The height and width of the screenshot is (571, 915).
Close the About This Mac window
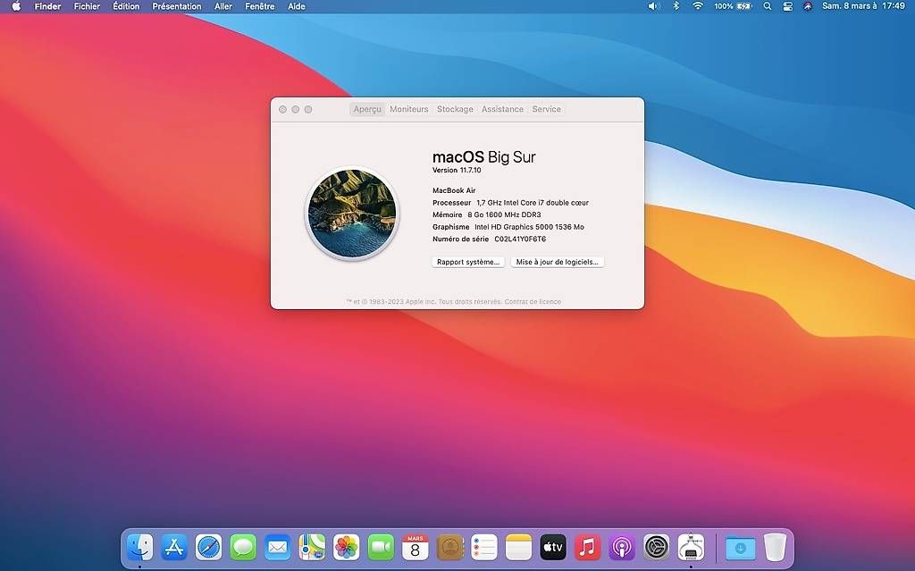coord(282,110)
